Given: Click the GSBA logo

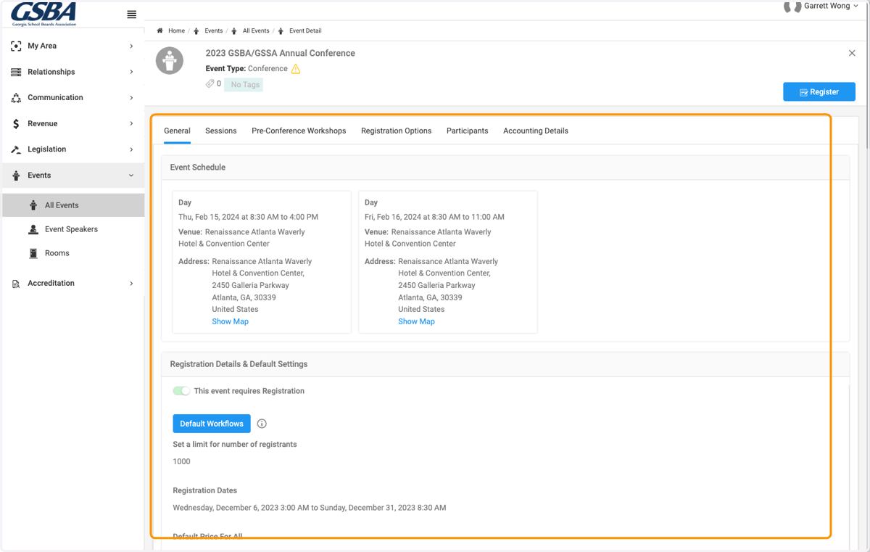Looking at the screenshot, I should tap(43, 14).
